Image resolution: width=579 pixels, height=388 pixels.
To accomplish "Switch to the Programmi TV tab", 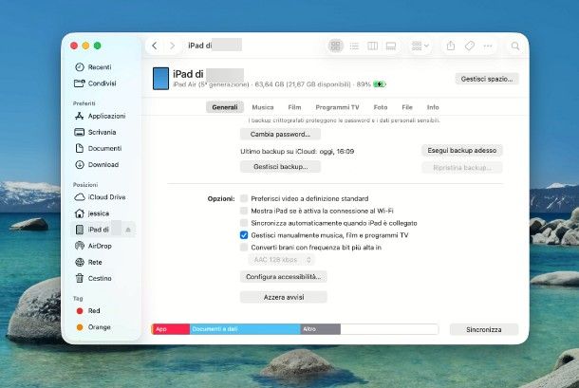I will tap(337, 107).
